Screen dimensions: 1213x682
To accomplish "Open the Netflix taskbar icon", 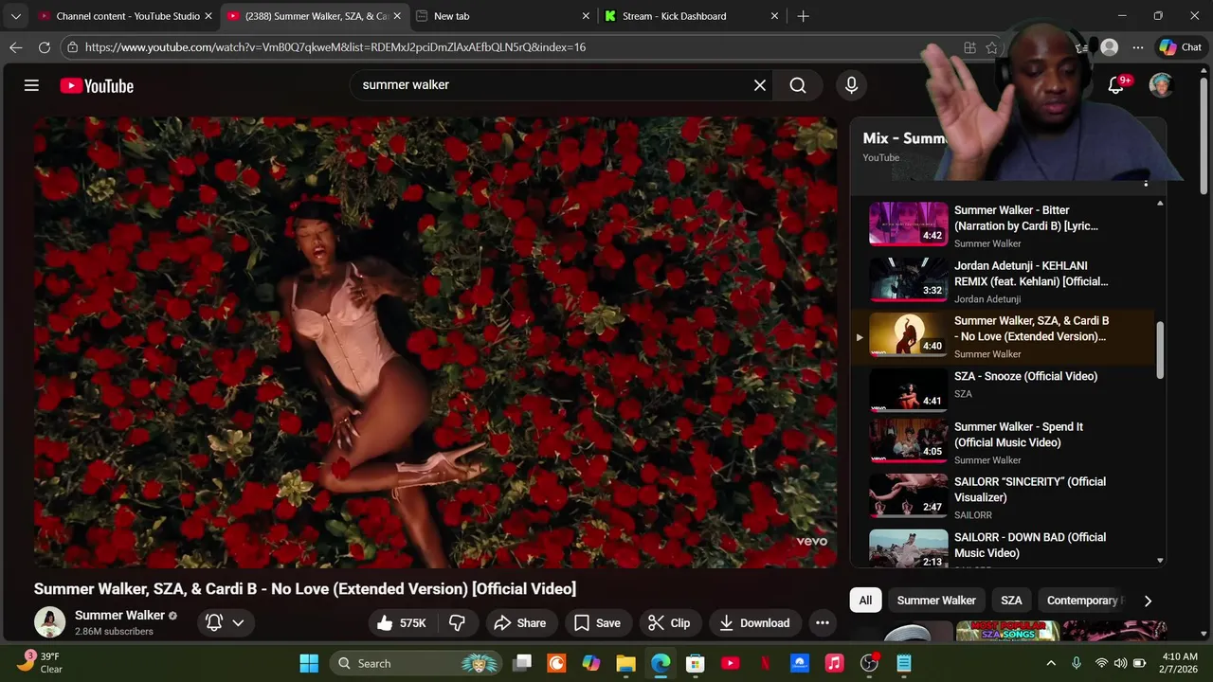I will click(x=765, y=663).
